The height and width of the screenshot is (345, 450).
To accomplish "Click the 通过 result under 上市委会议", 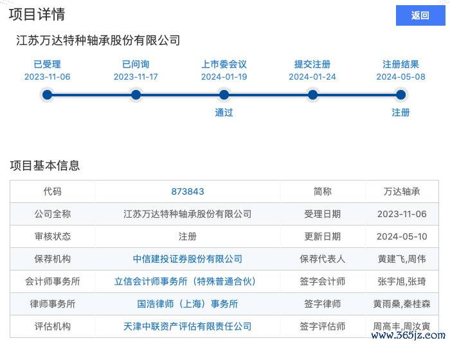I will (224, 112).
